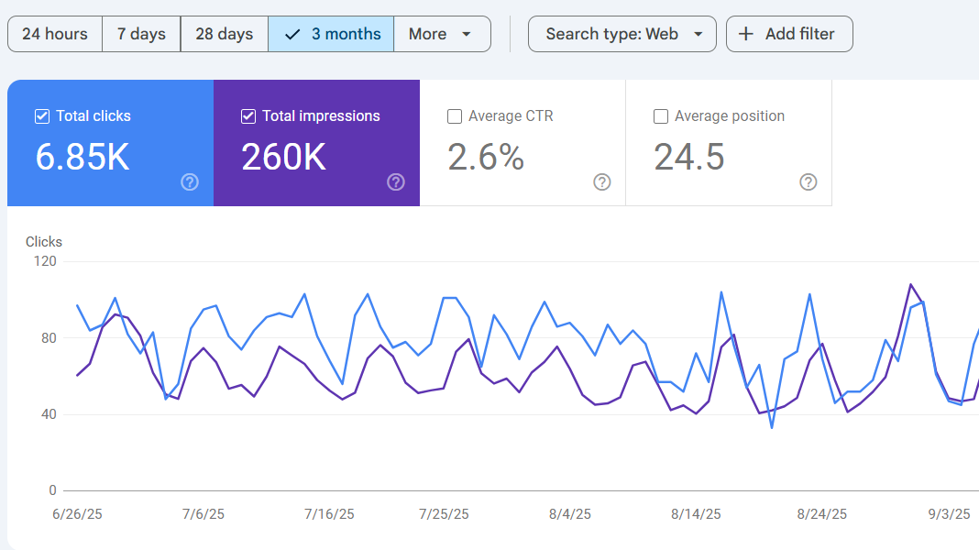Click the 260K impressions value
This screenshot has height=550, width=979.
(283, 157)
